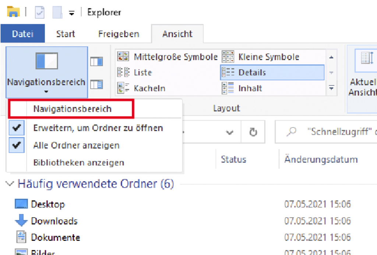This screenshot has height=255, width=377.
Task: Open address bar history dropdown arrow
Action: [230, 133]
